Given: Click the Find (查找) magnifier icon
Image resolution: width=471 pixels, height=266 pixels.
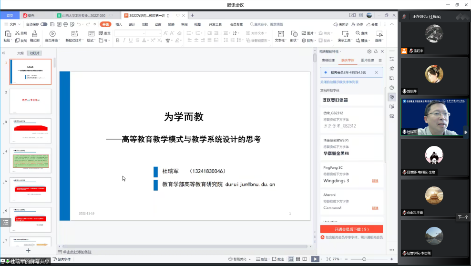Looking at the screenshot, I should 357,33.
